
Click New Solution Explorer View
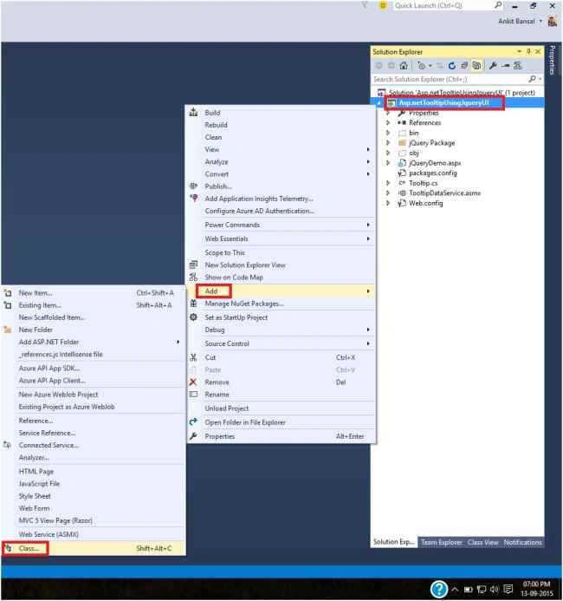click(245, 265)
